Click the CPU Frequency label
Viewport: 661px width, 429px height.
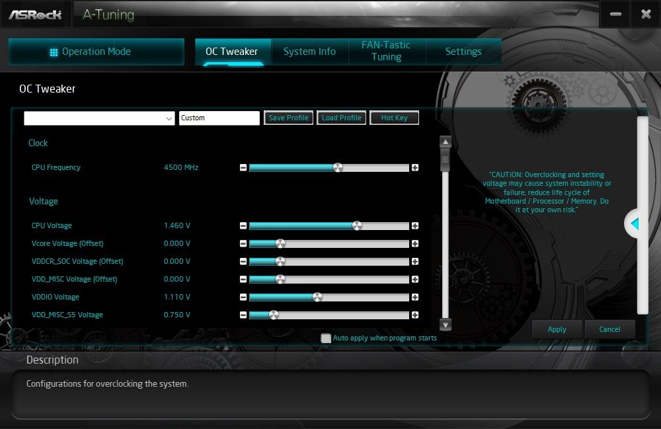point(56,167)
